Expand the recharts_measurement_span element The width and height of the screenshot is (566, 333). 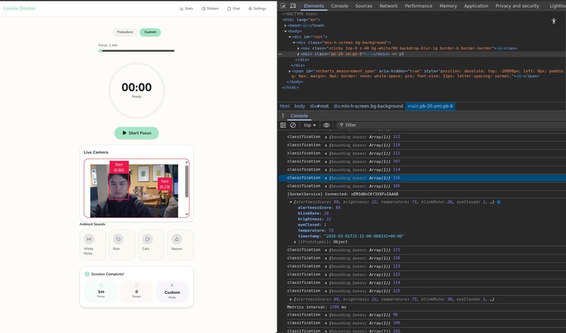click(290, 72)
